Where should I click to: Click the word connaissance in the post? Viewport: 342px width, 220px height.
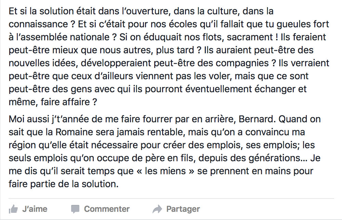click(x=38, y=24)
